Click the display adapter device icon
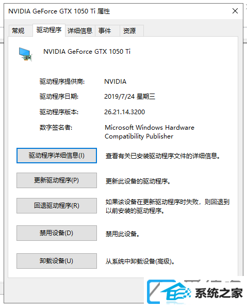 [x=25, y=54]
